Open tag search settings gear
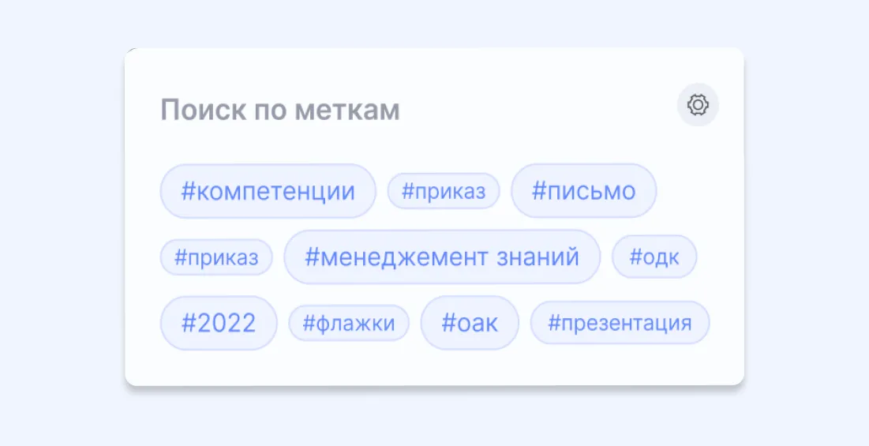 [x=698, y=105]
